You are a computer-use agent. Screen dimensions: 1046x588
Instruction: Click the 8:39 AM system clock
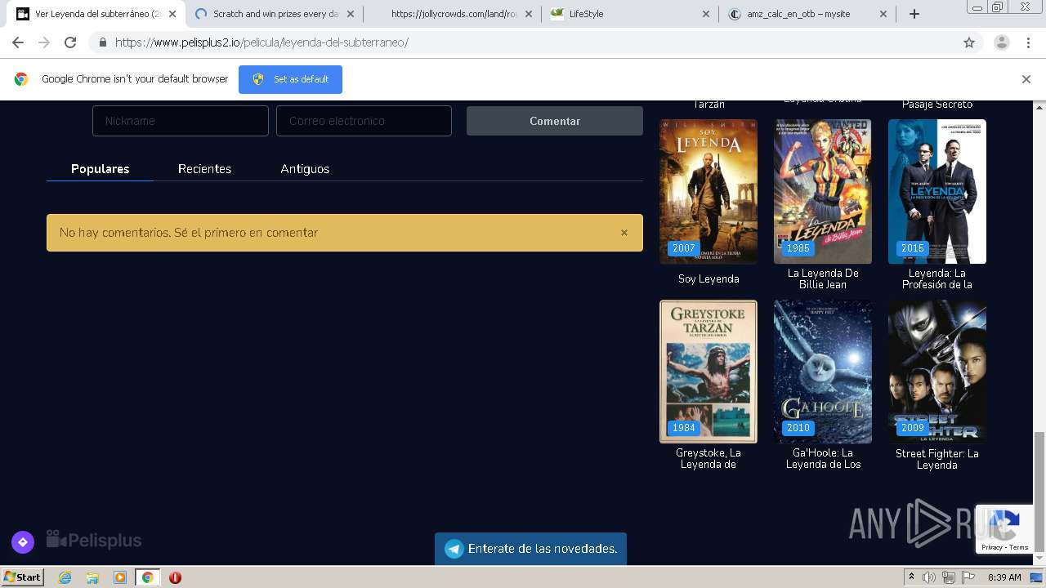[1004, 577]
